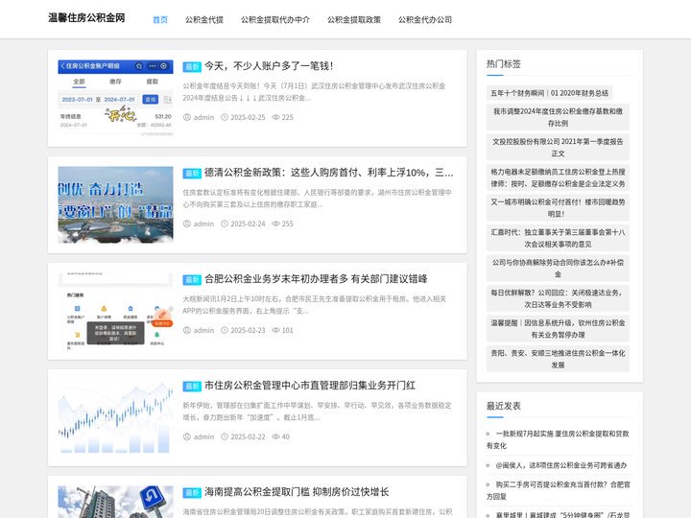Click 最新 badge on 海南 article
This screenshot has width=691, height=518.
(192, 493)
